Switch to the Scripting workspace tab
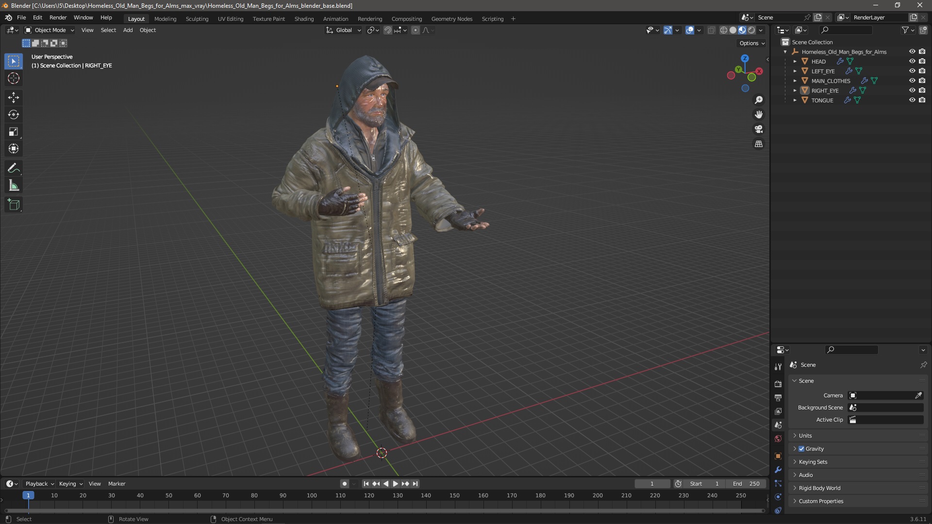932x524 pixels. tap(492, 19)
